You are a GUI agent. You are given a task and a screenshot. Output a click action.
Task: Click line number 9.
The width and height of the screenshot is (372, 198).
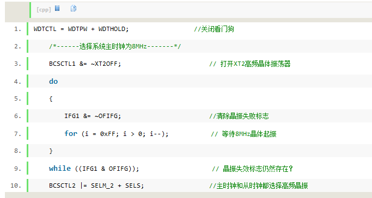[17, 169]
